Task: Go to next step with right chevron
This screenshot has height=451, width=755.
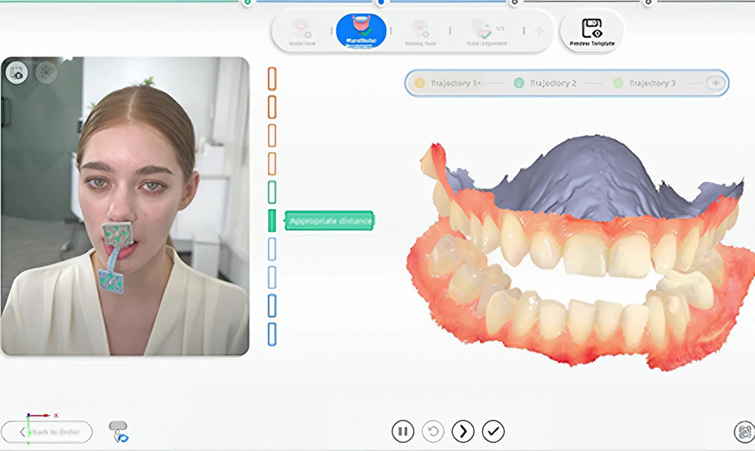Action: tap(463, 432)
